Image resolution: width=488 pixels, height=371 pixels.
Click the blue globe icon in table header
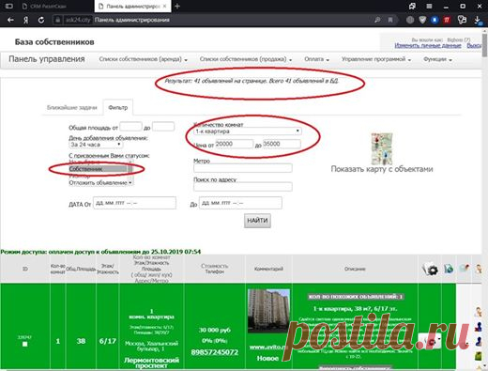(x=449, y=269)
